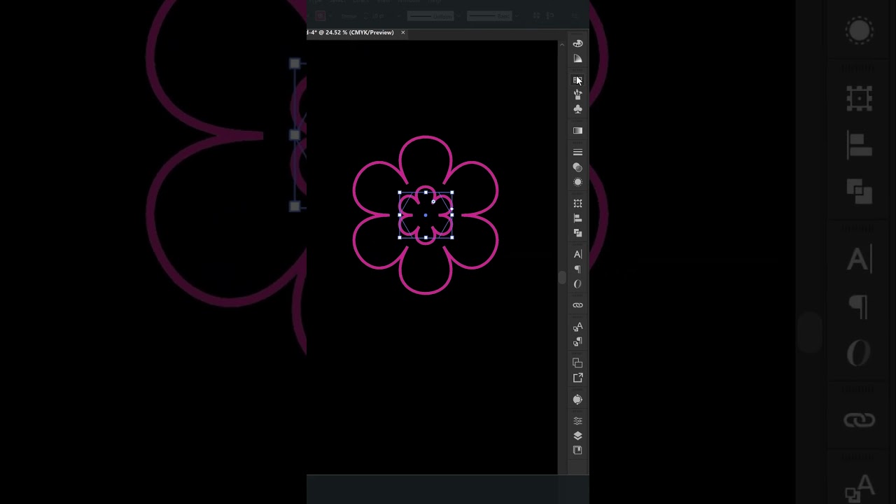The height and width of the screenshot is (504, 896).
Task: Click the vertical scrollbar thumb
Action: 561,278
